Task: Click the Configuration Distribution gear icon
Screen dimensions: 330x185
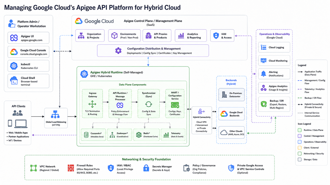Action: (x=118, y=51)
